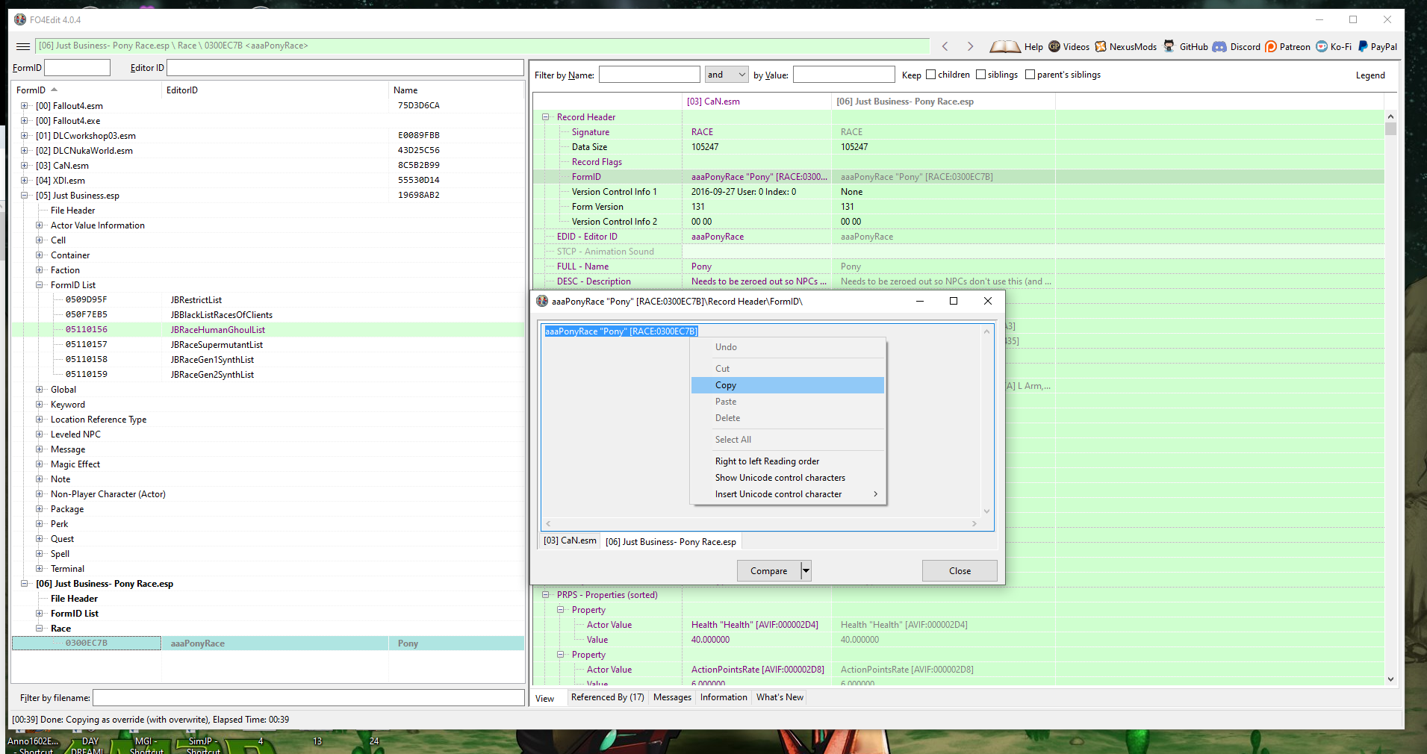Select aaaPonyRace 0300EC7B record row

[267, 644]
